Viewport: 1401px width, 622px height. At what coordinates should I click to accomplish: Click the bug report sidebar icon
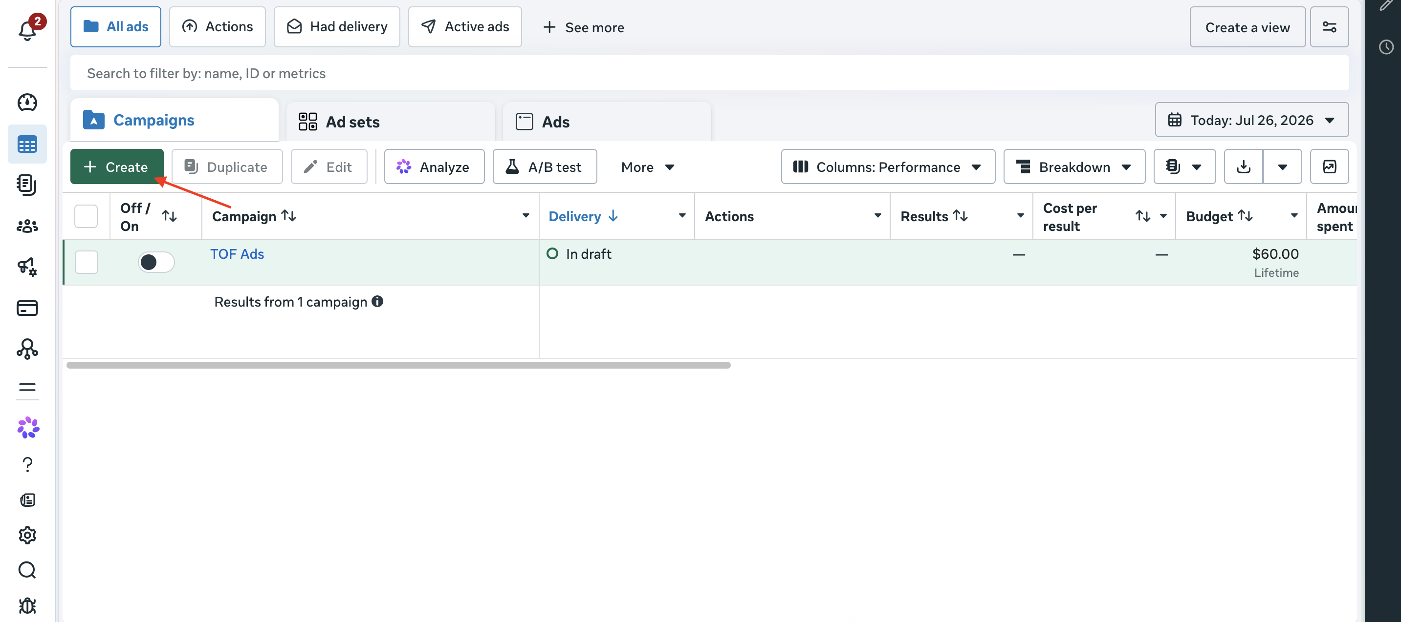(x=27, y=605)
